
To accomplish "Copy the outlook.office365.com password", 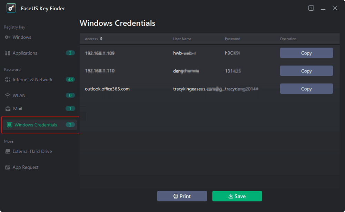I will click(306, 89).
